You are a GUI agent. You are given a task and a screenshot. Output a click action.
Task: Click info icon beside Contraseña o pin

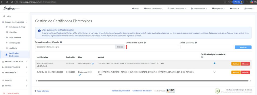[145, 42]
